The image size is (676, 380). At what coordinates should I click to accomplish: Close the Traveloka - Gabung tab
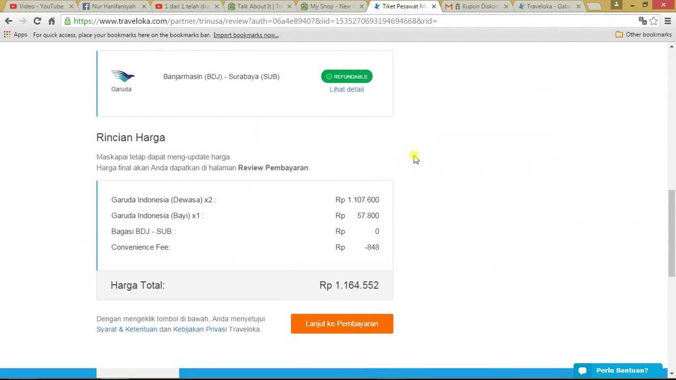pyautogui.click(x=579, y=6)
